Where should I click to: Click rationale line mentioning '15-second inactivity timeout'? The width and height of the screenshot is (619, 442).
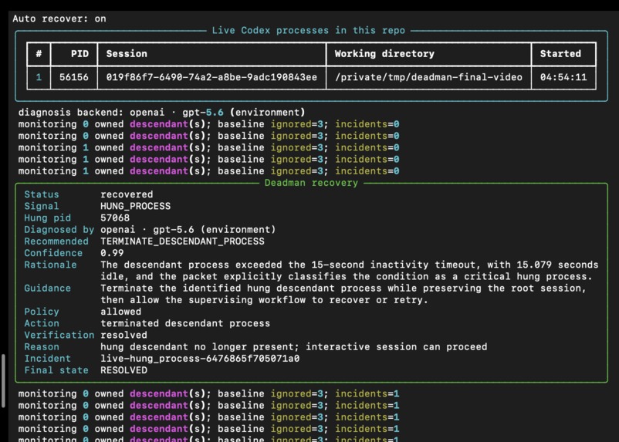pos(350,265)
